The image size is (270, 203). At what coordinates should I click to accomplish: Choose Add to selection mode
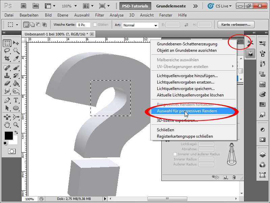pyautogui.click(x=32, y=25)
